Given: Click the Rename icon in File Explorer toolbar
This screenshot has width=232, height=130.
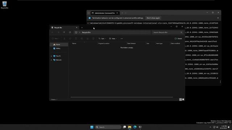Looking at the screenshot, I should [x=82, y=39].
